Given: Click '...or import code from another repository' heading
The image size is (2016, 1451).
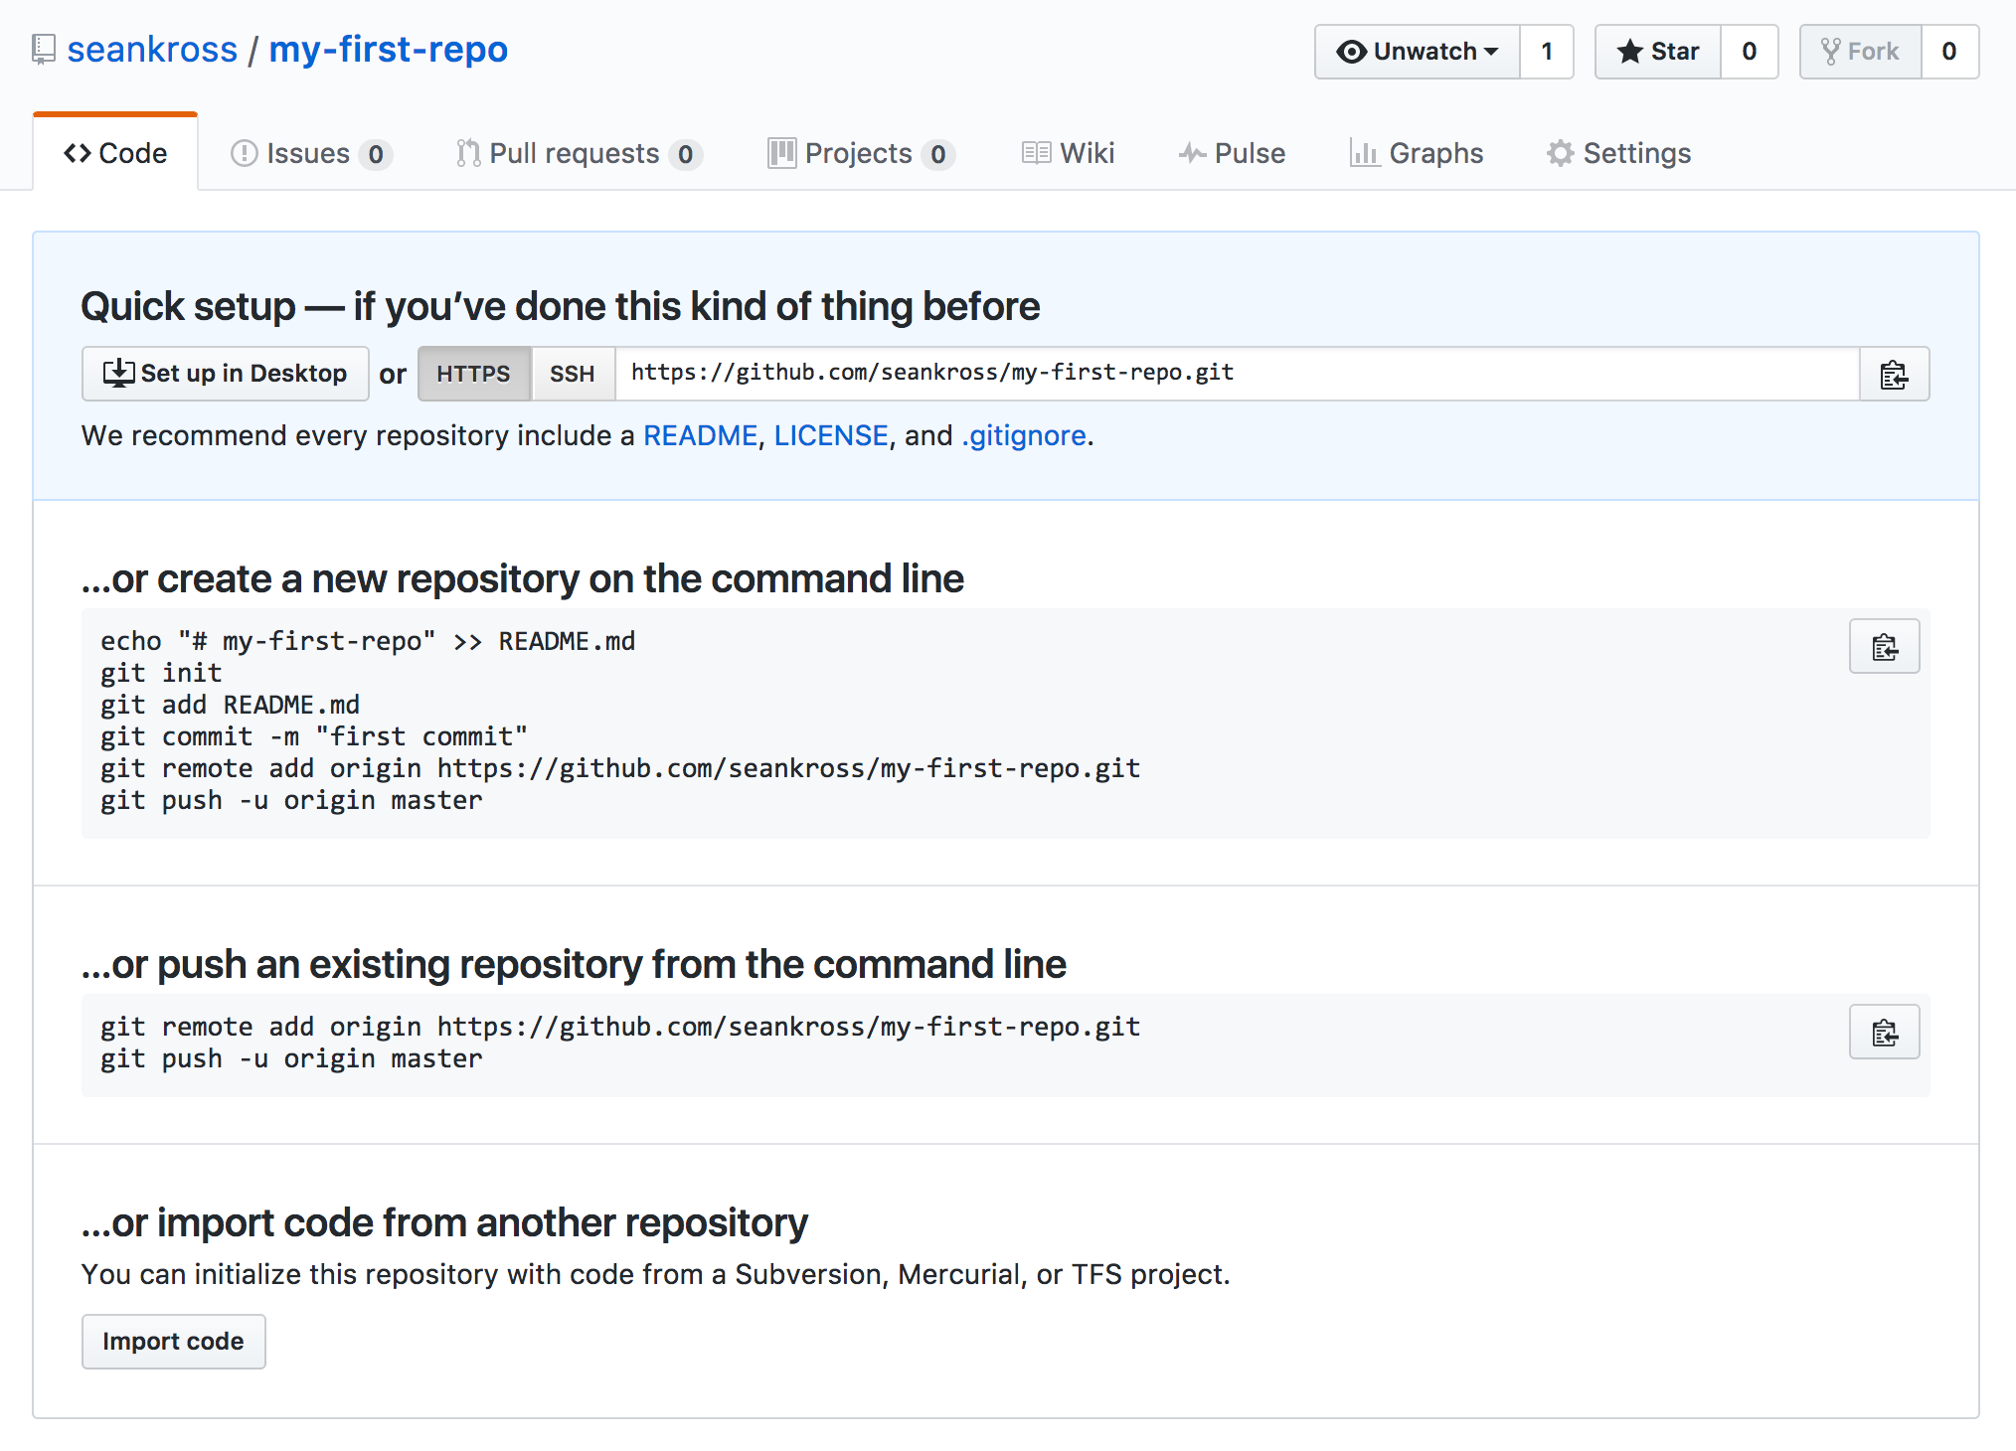Looking at the screenshot, I should [x=444, y=1223].
